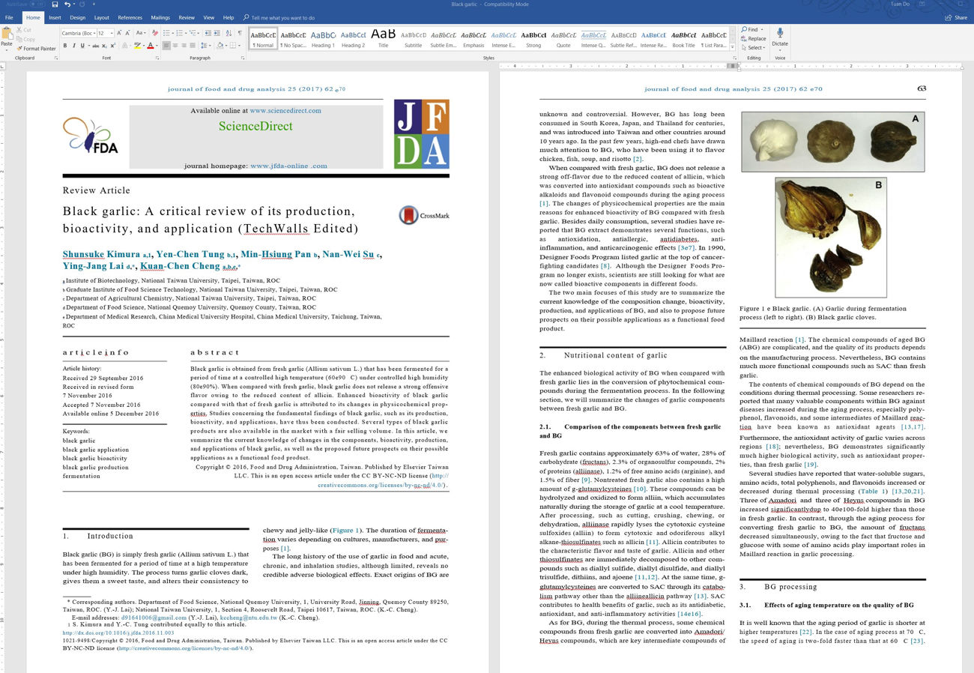Viewport: 974px width, 673px height.
Task: Click the www.sciencedirect.com link
Action: click(285, 111)
